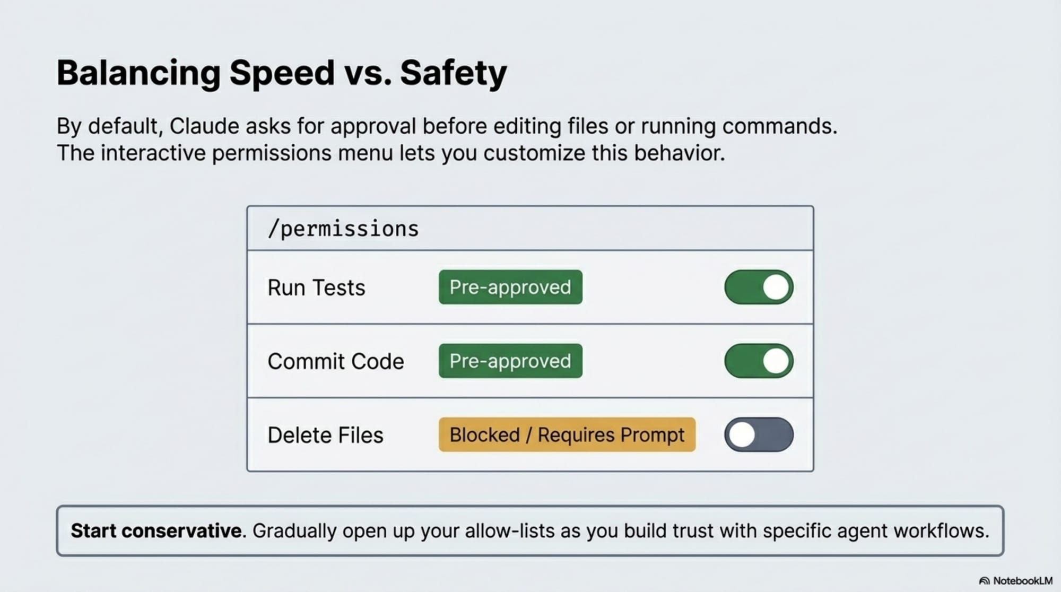Click the bold Start conservative text
1061x592 pixels.
(x=156, y=531)
